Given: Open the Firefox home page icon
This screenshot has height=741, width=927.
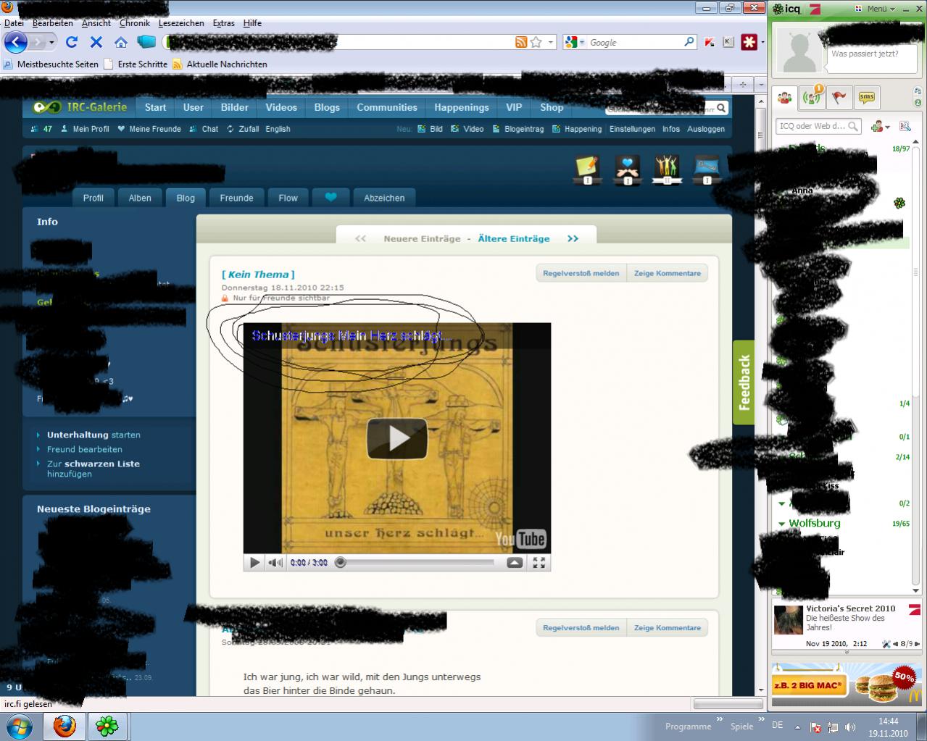Looking at the screenshot, I should (x=121, y=42).
